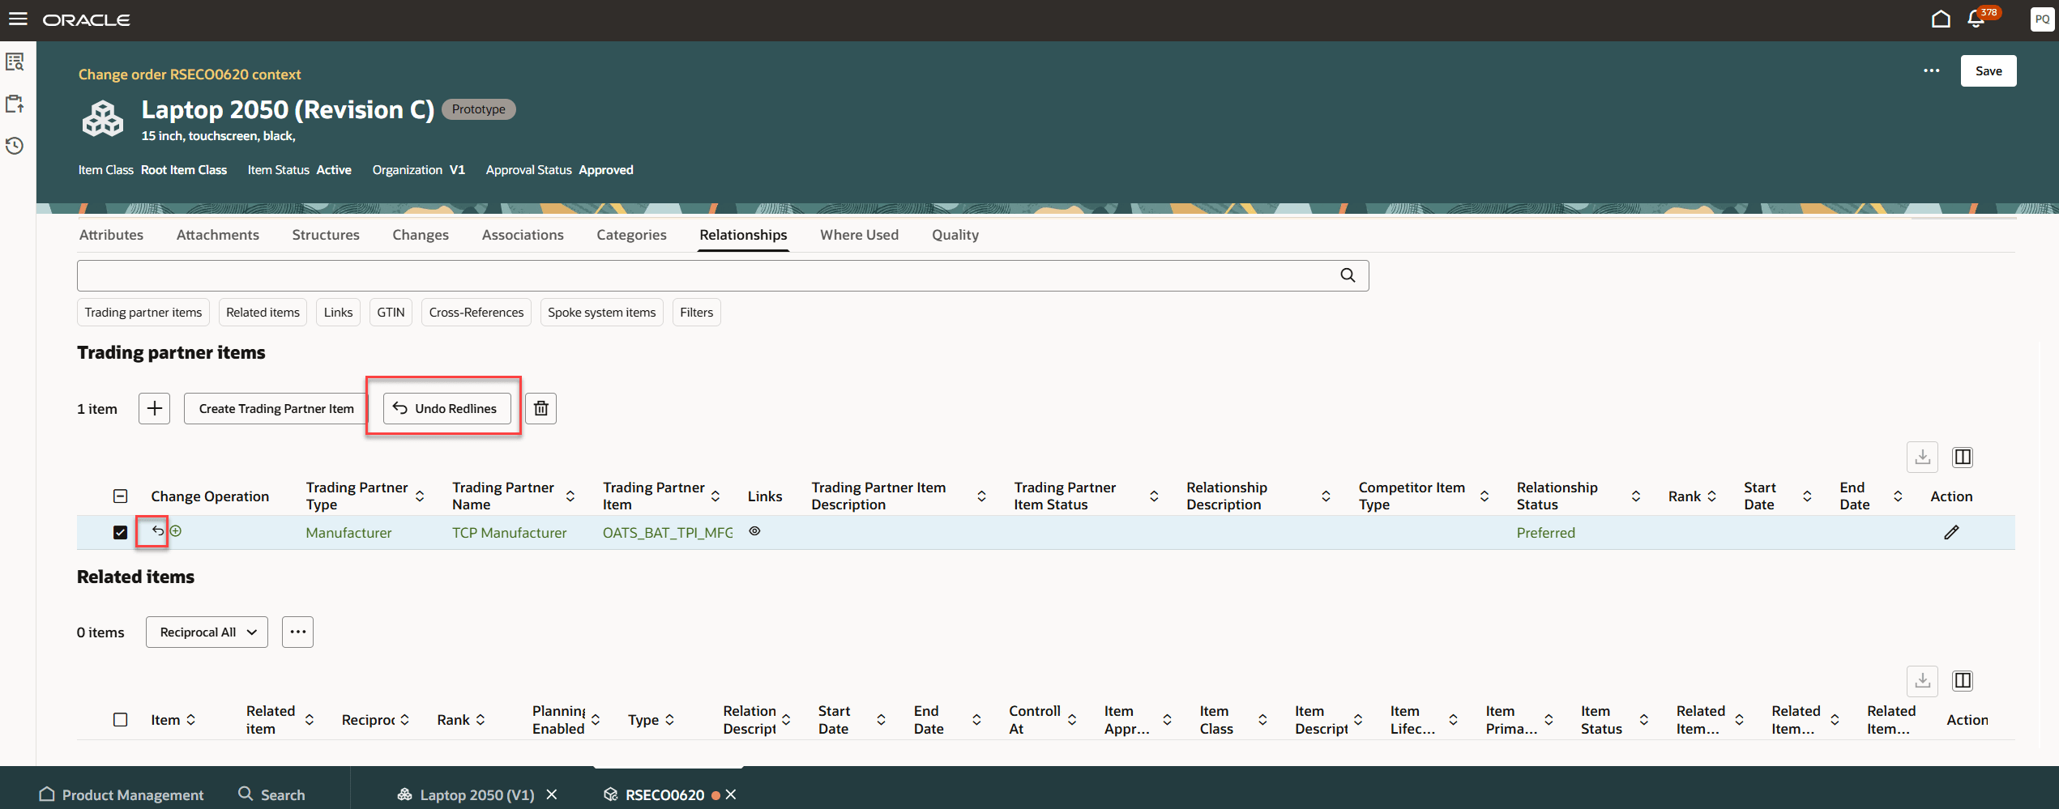
Task: Open notifications bell showing 378 alerts
Action: [x=1975, y=18]
